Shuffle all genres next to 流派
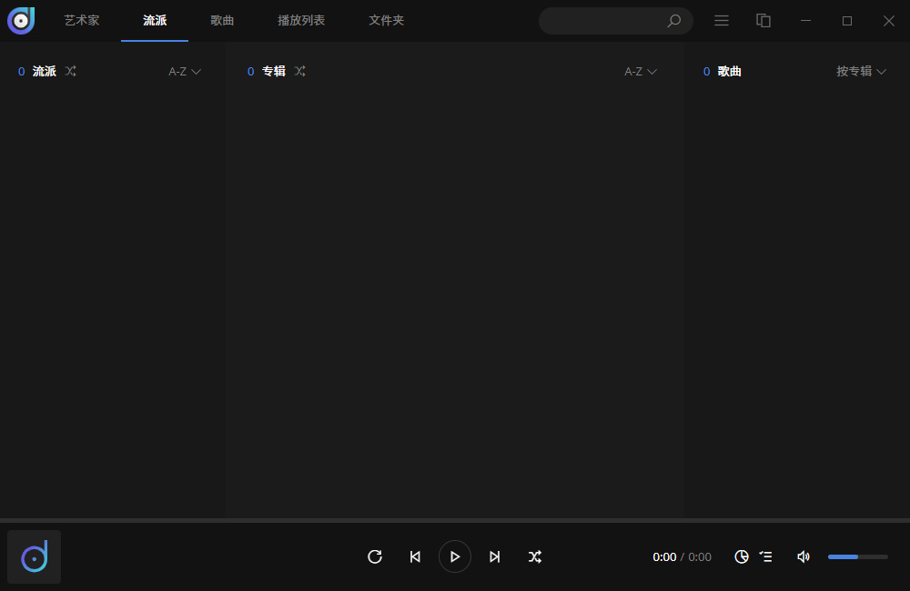The height and width of the screenshot is (591, 910). click(71, 71)
